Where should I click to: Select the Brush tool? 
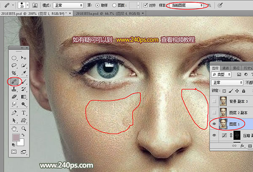[24, 81]
